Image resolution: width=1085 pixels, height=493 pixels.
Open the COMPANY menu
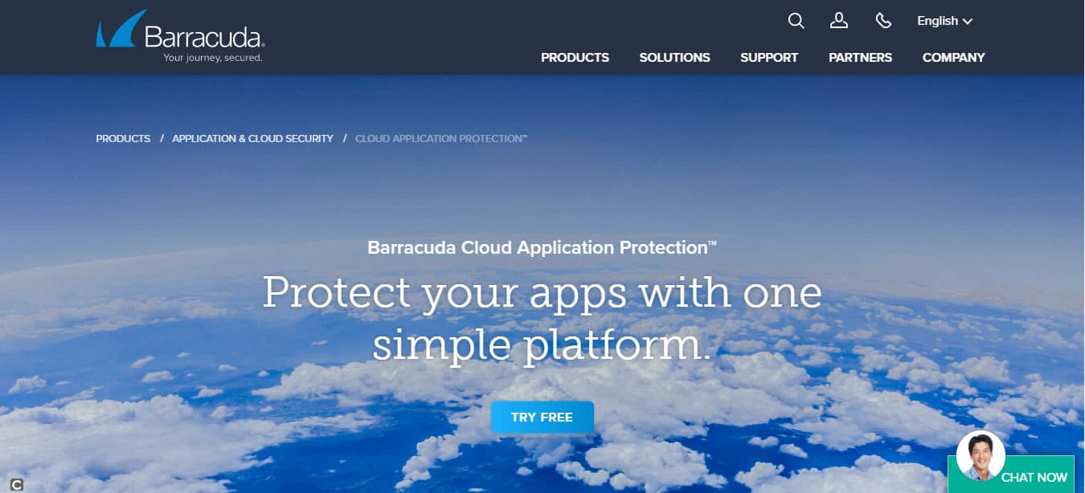tap(953, 58)
